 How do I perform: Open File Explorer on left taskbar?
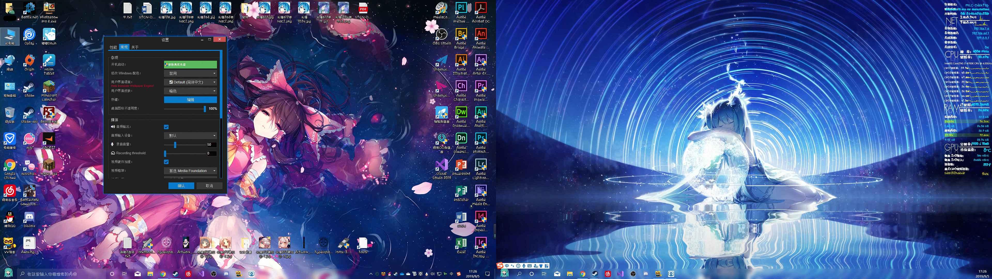[150, 274]
